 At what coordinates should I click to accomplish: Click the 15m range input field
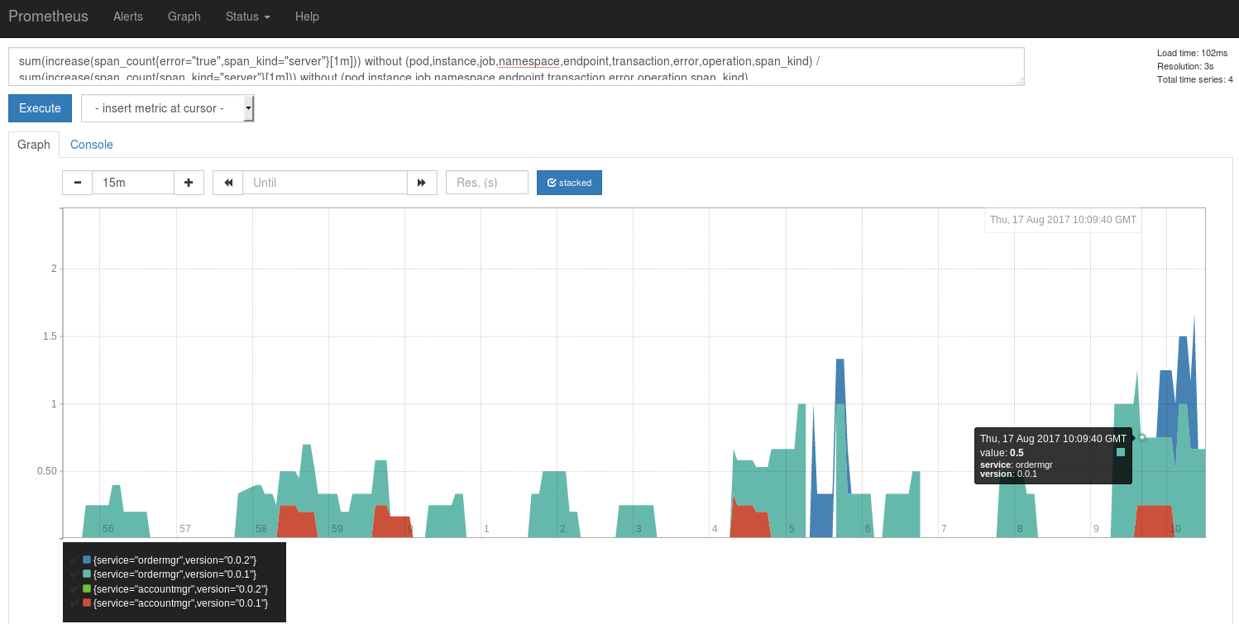[x=133, y=183]
